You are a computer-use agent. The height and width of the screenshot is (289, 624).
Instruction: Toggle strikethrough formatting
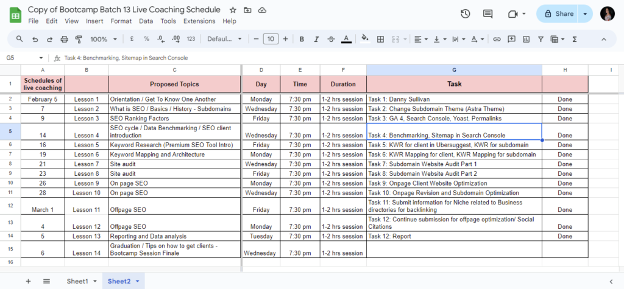click(331, 39)
